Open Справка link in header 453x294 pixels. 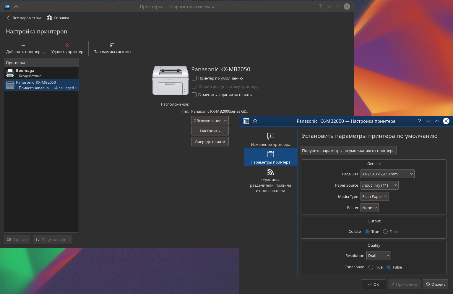tap(58, 18)
